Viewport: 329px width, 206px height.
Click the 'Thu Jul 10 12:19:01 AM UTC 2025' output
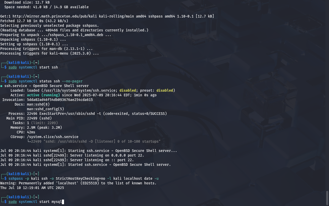pyautogui.click(x=32, y=188)
